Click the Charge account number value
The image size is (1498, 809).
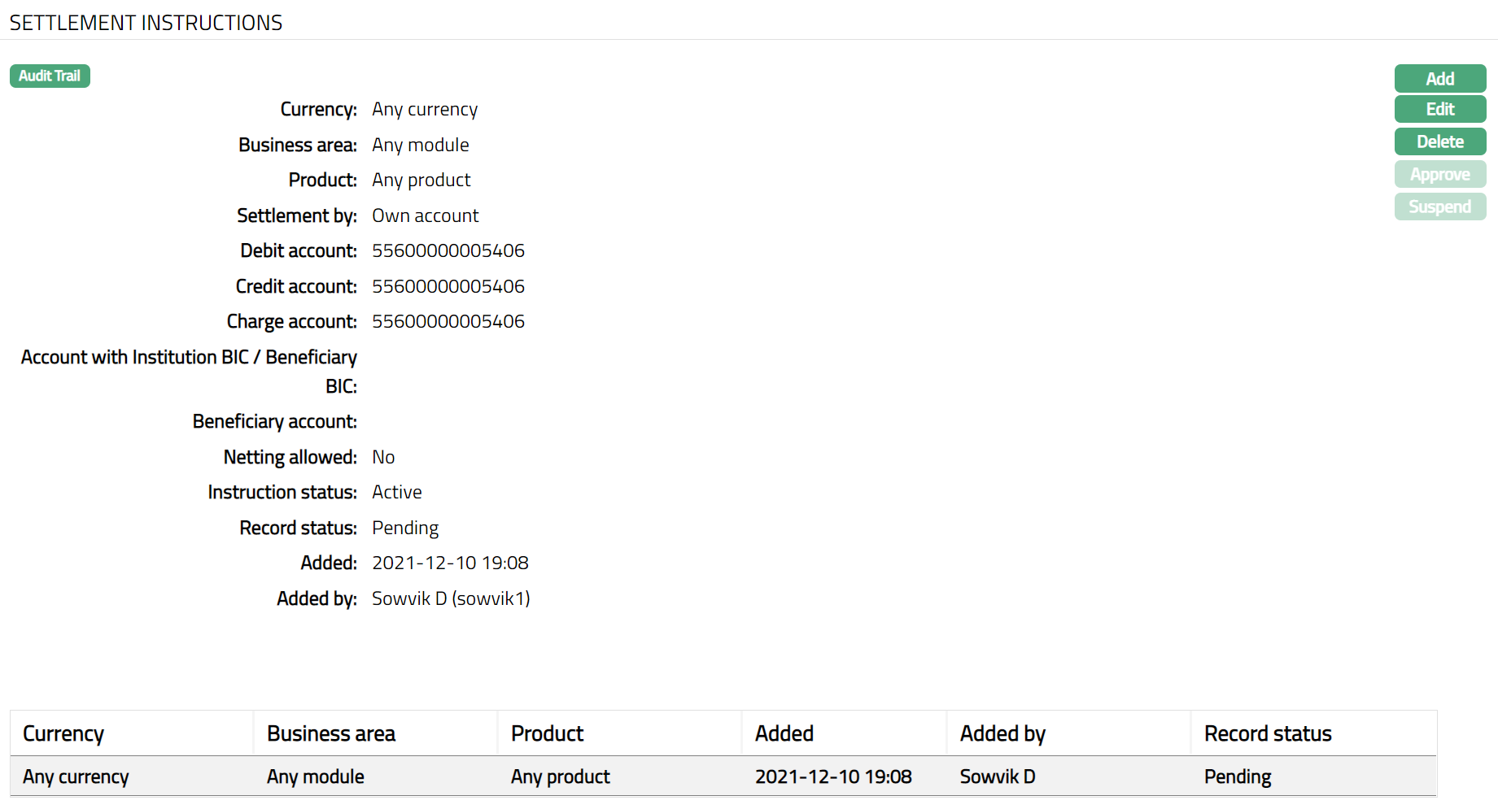click(448, 321)
